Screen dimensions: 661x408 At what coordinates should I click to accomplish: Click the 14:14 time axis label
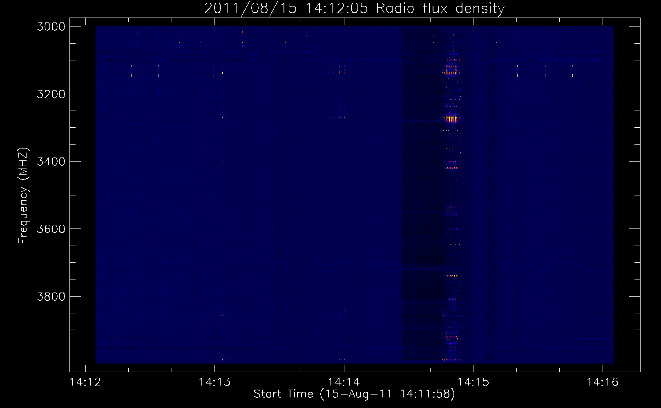pos(344,382)
